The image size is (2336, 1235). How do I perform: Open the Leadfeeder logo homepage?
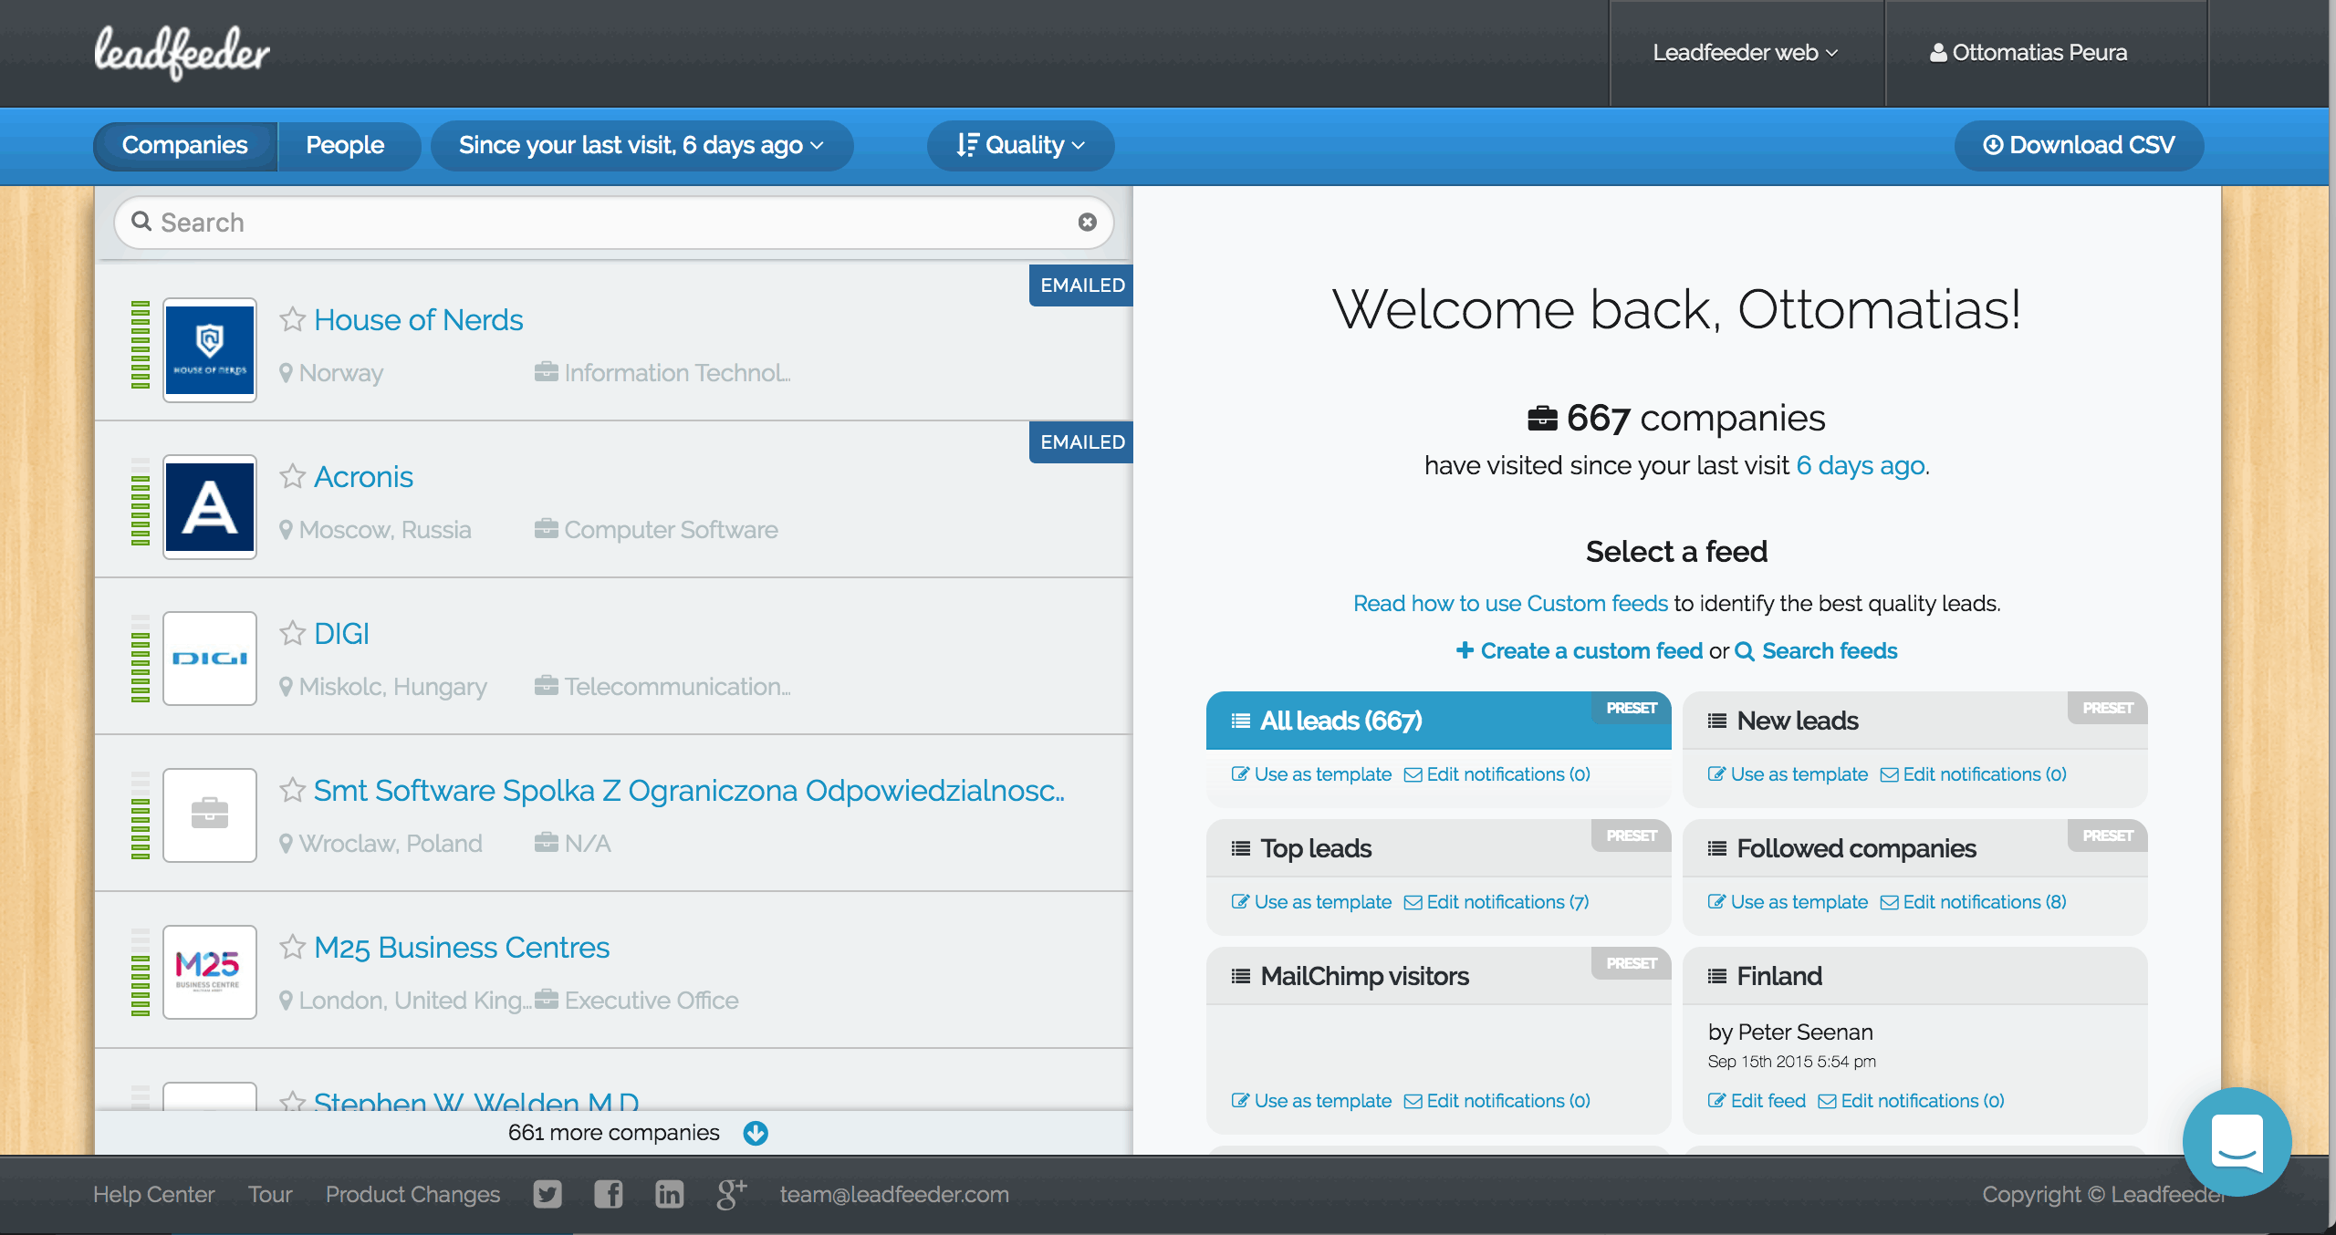coord(182,53)
